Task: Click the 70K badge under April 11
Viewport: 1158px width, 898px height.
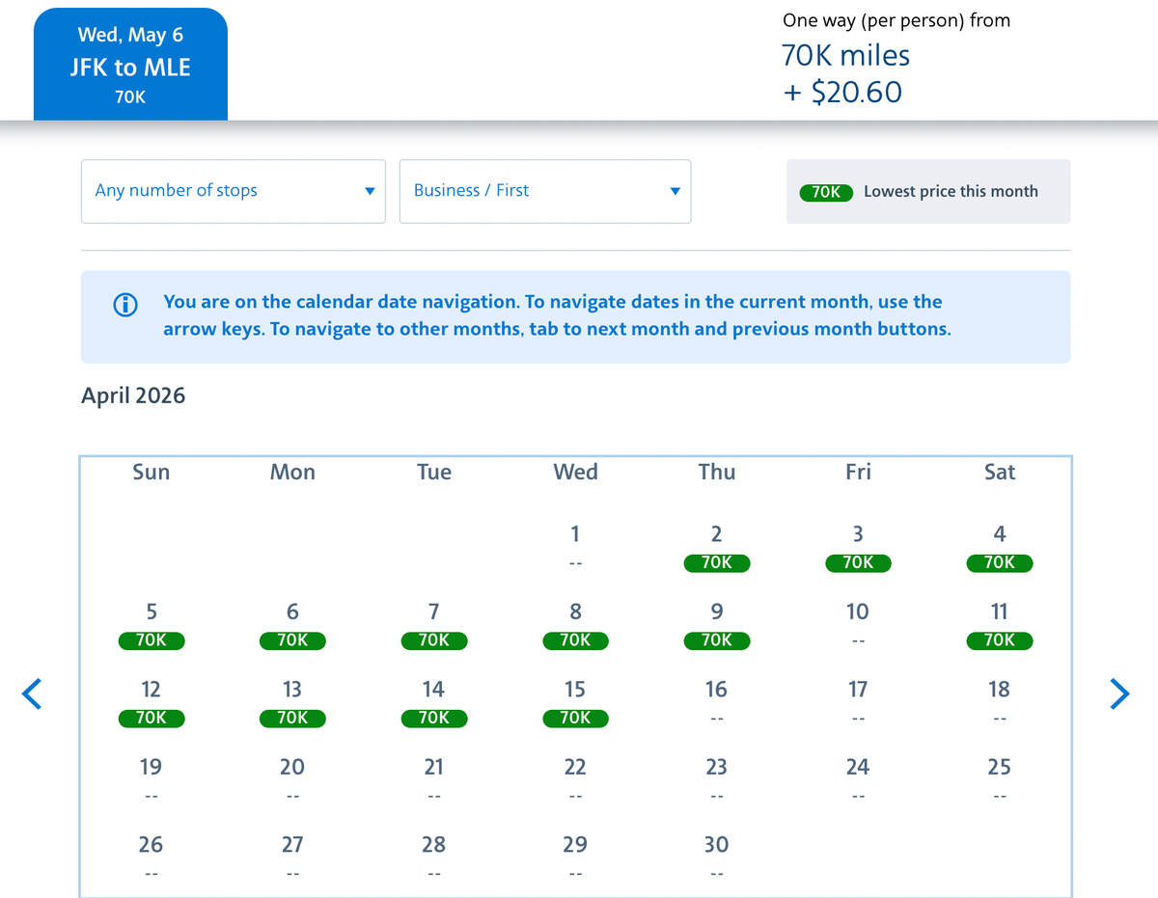Action: [999, 640]
